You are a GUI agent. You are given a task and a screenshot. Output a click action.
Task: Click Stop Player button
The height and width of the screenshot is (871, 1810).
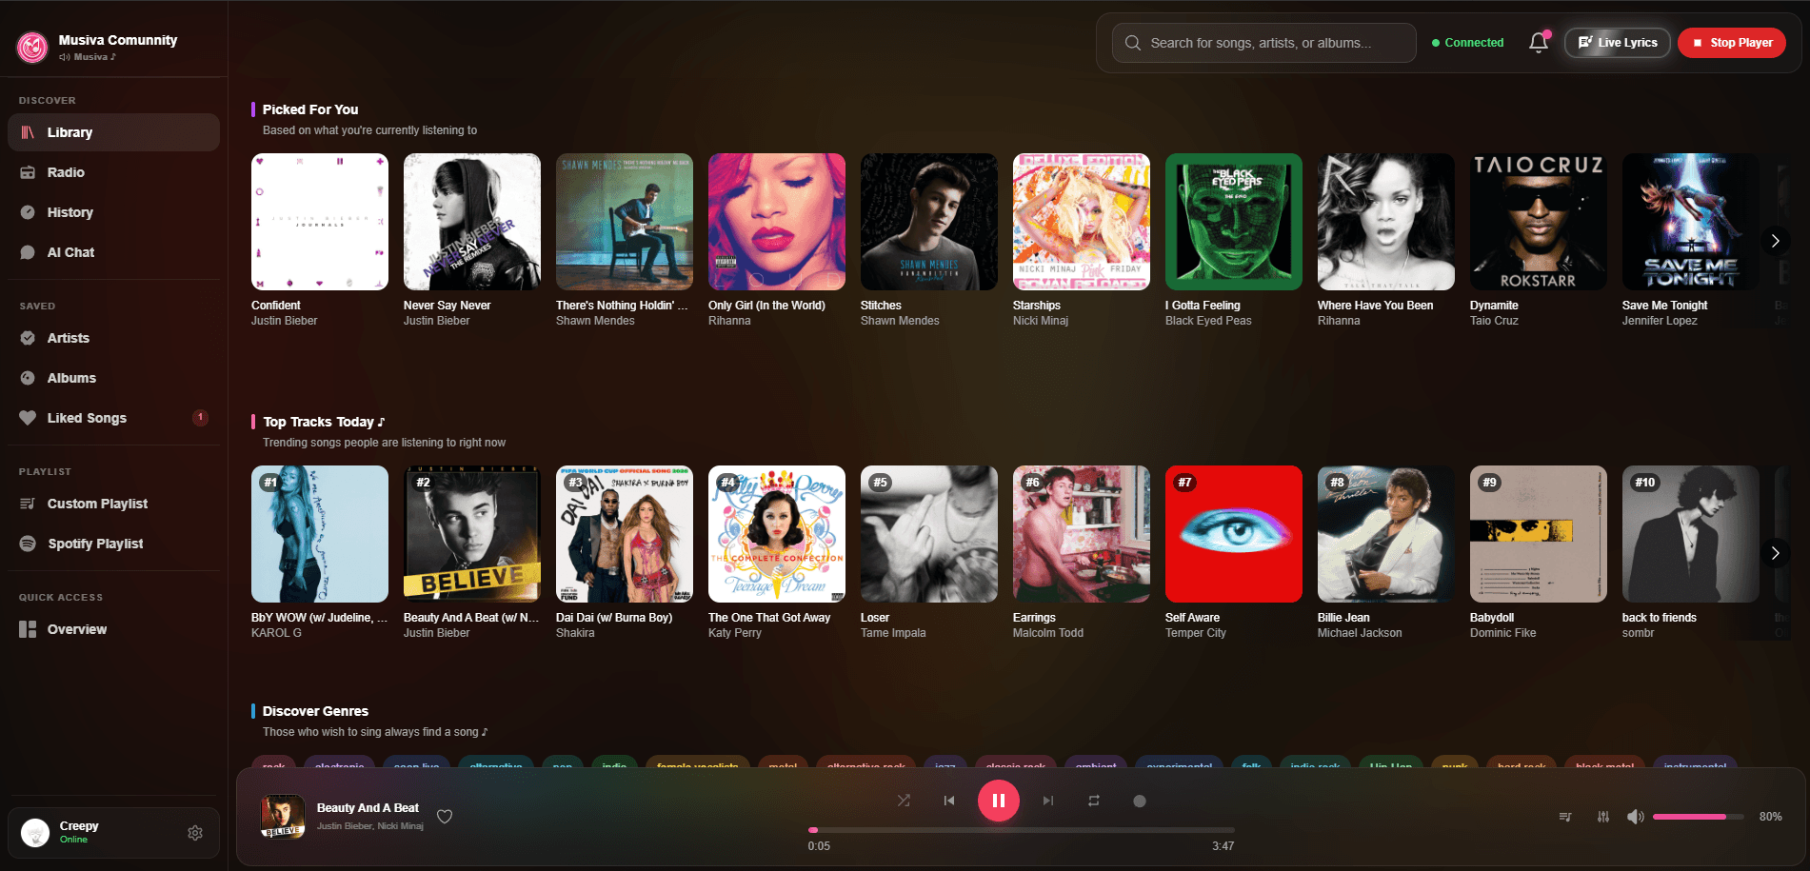click(1731, 43)
